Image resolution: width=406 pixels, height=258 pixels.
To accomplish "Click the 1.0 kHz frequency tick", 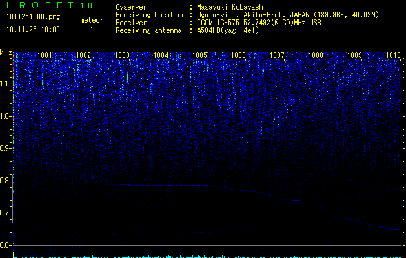I will (x=6, y=116).
